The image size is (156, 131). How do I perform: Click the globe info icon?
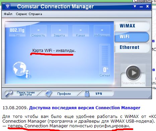tap(21, 70)
